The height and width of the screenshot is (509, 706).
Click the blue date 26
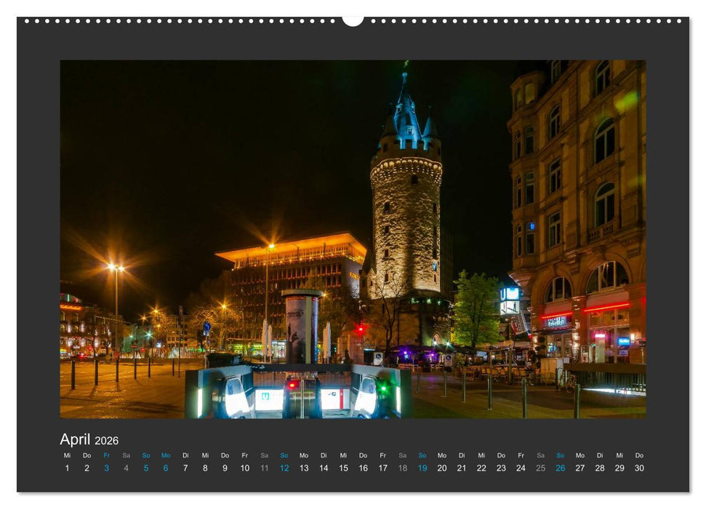click(x=559, y=468)
